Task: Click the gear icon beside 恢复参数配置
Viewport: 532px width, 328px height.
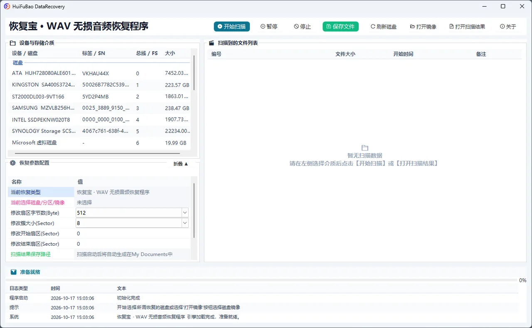Action: [x=12, y=163]
